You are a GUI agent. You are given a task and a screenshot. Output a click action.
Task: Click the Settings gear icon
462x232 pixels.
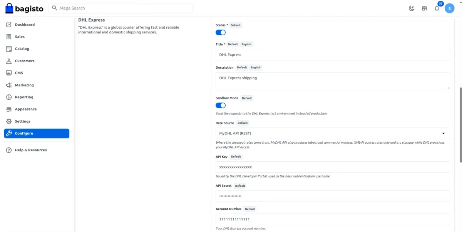[x=9, y=121]
